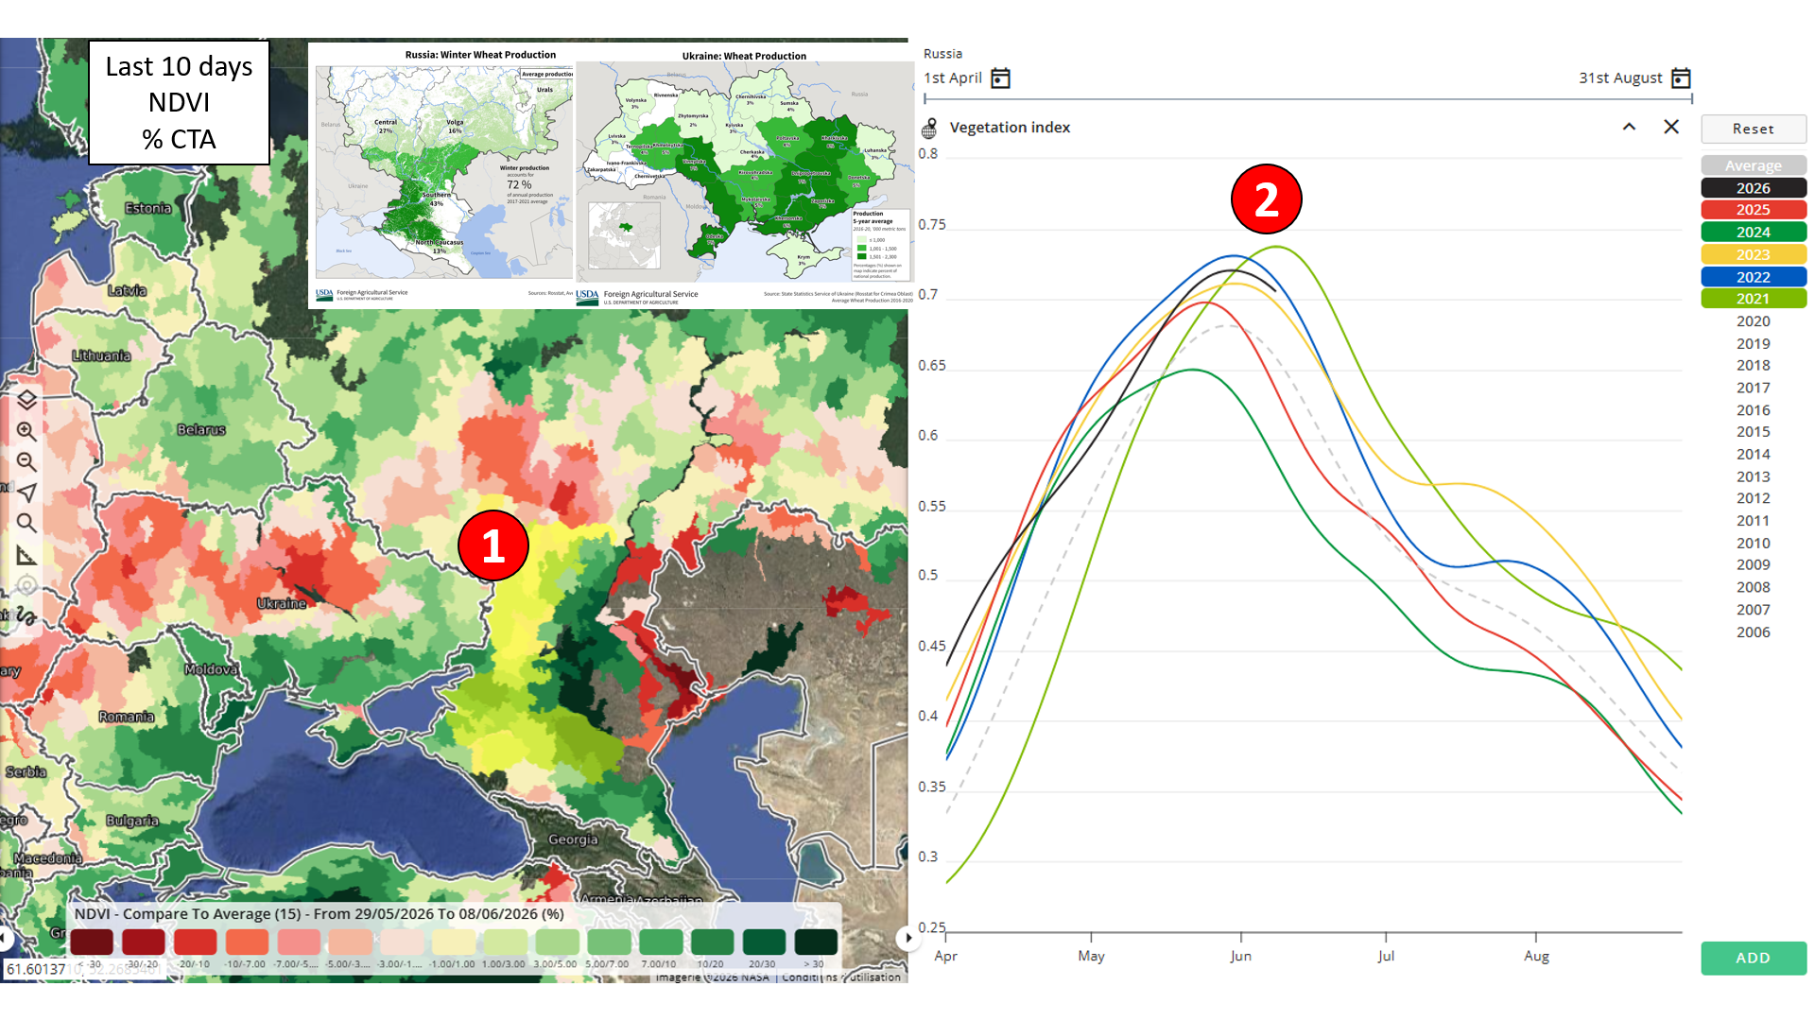Zoom in on the map
The width and height of the screenshot is (1815, 1021).
[x=26, y=431]
